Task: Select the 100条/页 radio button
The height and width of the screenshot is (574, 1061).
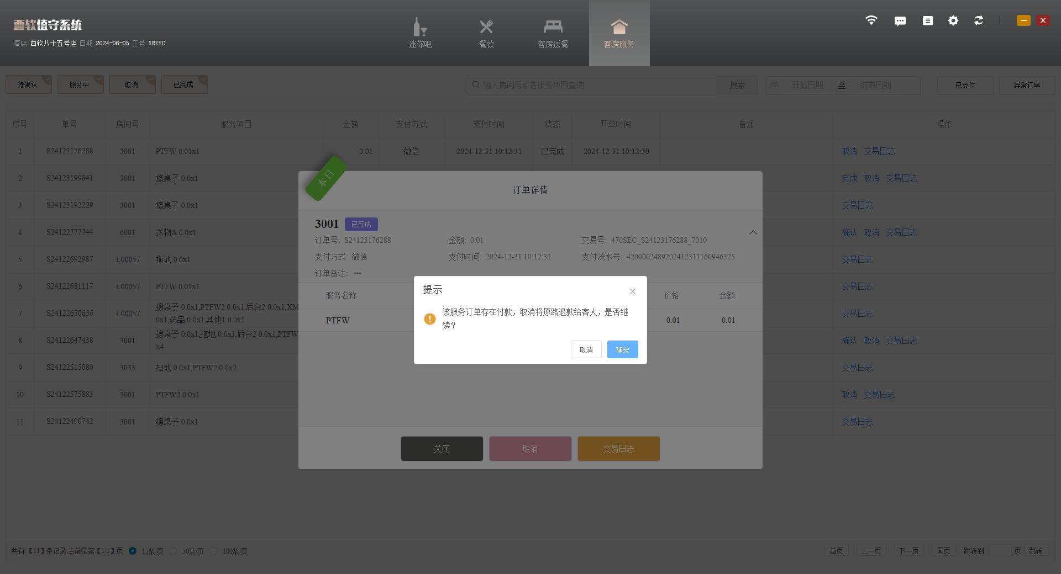Action: pyautogui.click(x=214, y=551)
